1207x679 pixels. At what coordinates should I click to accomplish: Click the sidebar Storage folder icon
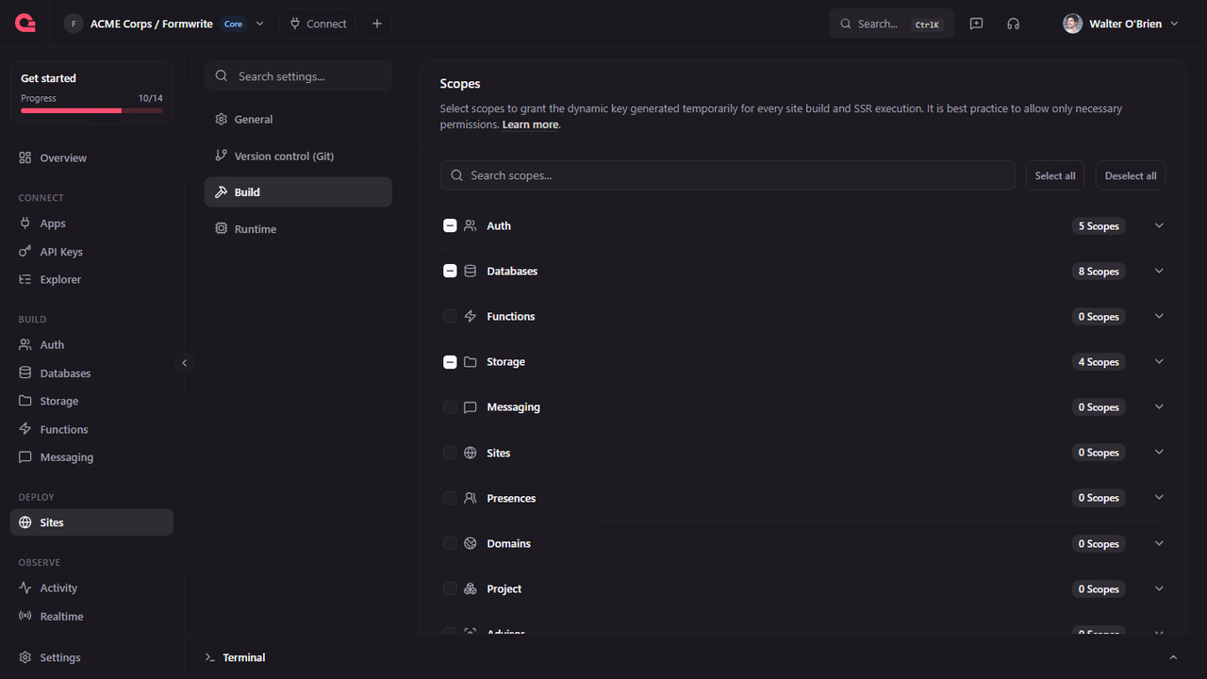(x=25, y=401)
